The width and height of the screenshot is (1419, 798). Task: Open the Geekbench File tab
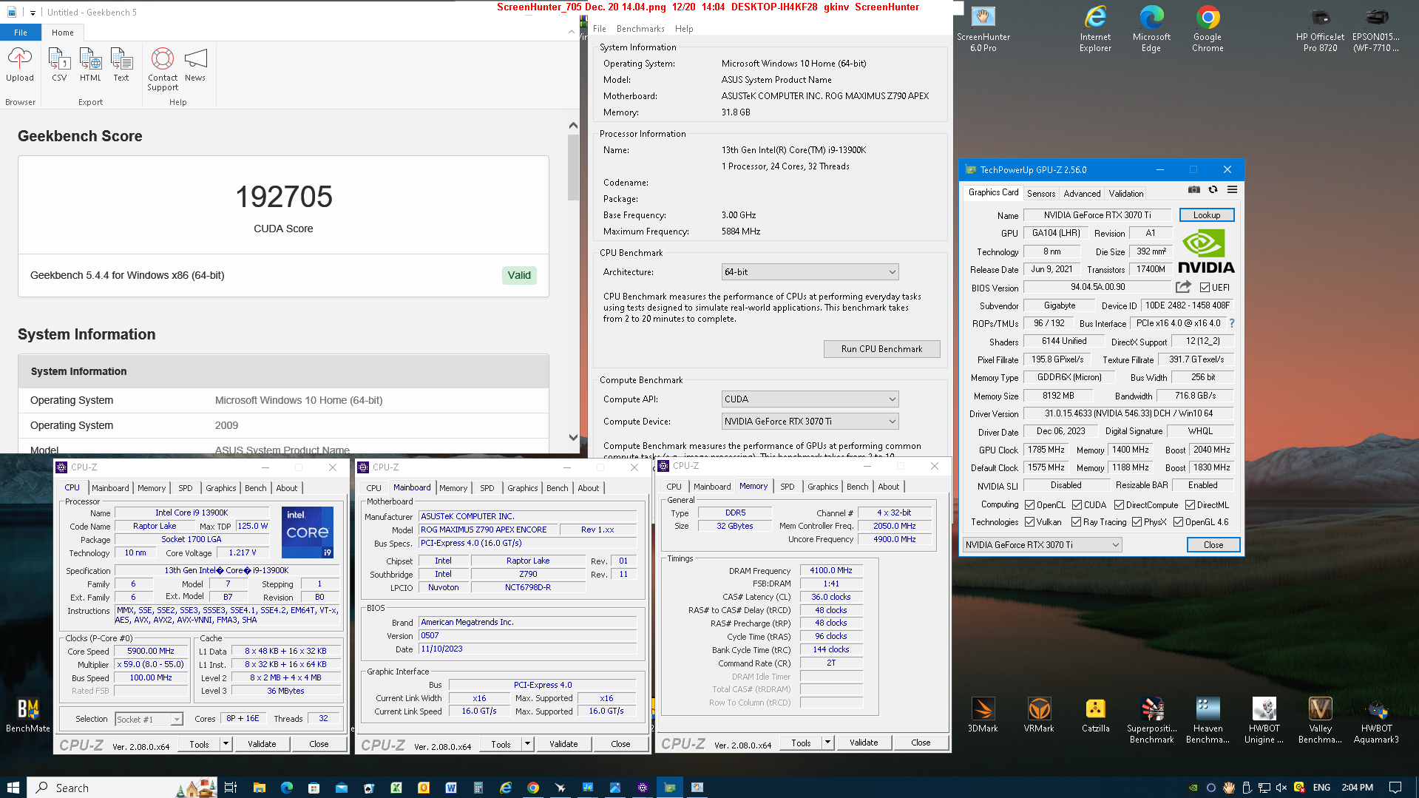coord(21,33)
